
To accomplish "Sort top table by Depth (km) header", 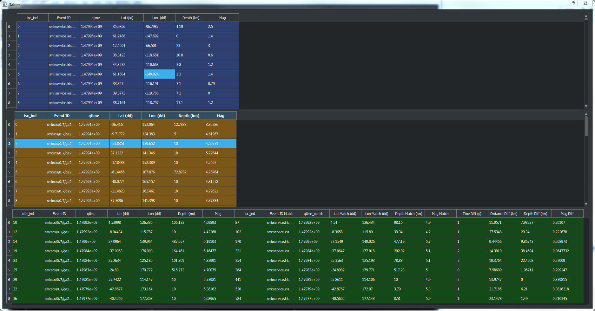I will (191, 18).
